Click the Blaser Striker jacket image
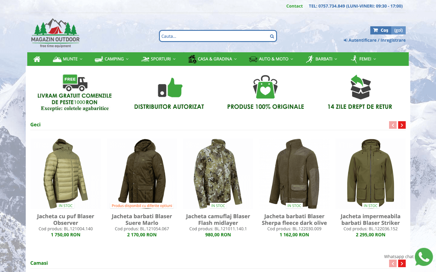 pos(371,174)
